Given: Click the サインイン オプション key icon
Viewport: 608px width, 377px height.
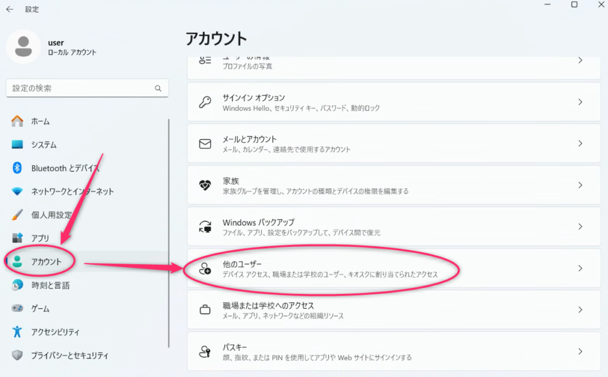Looking at the screenshot, I should [x=205, y=102].
